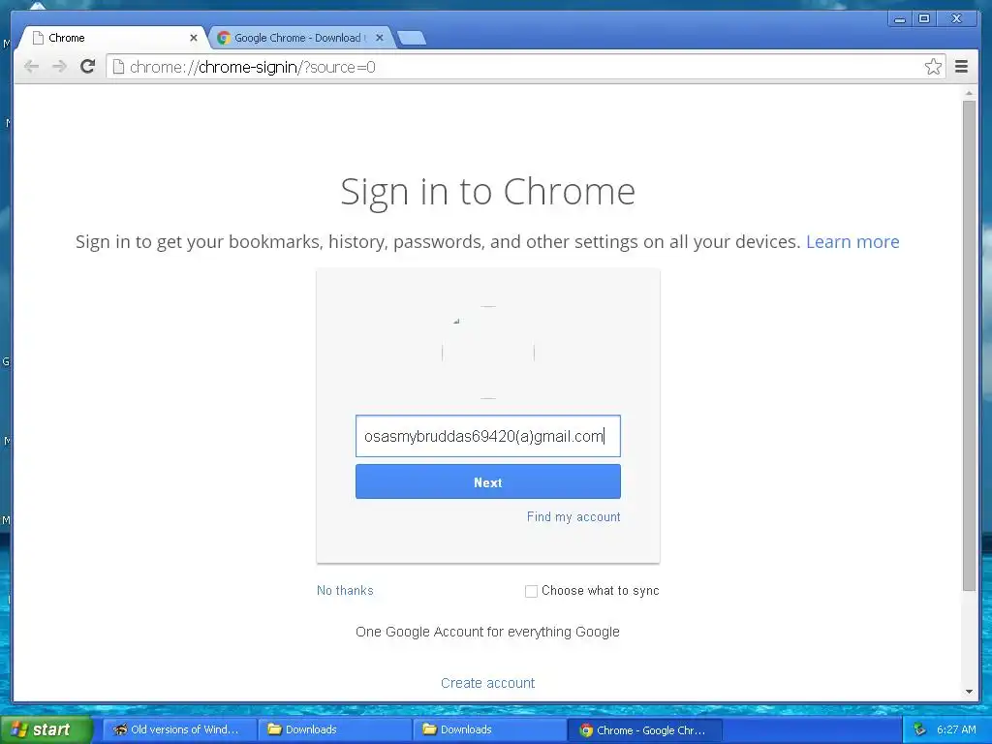Switch to the Google Chrome - Download tab
Viewport: 992px width, 744px height.
point(298,38)
